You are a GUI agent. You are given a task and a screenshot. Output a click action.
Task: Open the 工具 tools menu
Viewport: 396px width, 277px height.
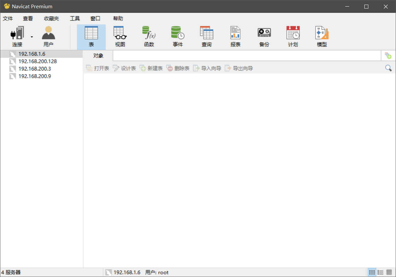coord(75,18)
